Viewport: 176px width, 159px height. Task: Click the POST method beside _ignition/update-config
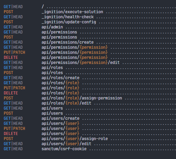tap(8, 22)
